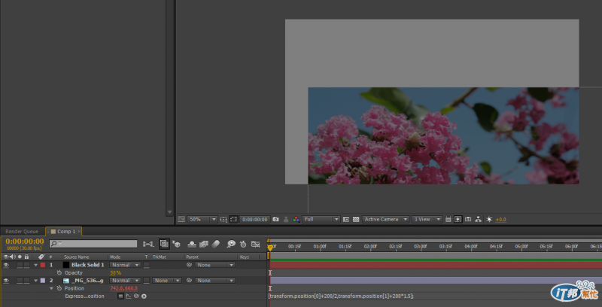Screen dimensions: 602x307
Task: Open Comp Flowchart icon in viewer
Action: click(x=479, y=219)
